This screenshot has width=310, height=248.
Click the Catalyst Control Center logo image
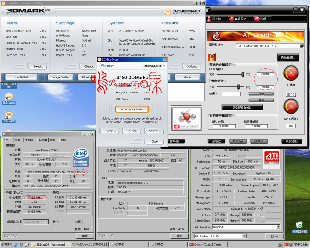click(x=186, y=118)
